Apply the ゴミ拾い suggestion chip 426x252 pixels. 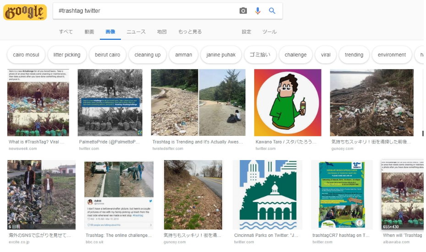pos(260,55)
